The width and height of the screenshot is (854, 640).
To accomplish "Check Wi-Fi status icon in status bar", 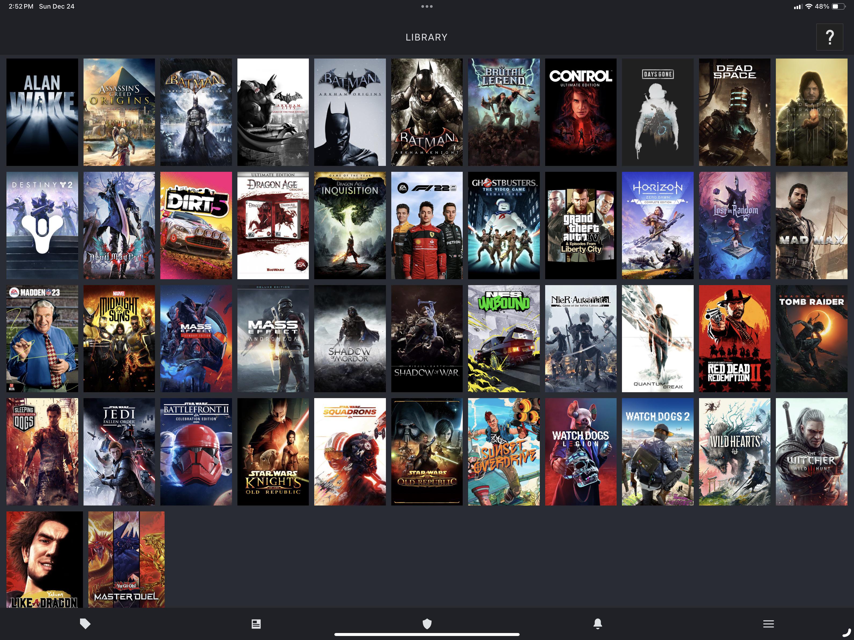I will pos(808,6).
